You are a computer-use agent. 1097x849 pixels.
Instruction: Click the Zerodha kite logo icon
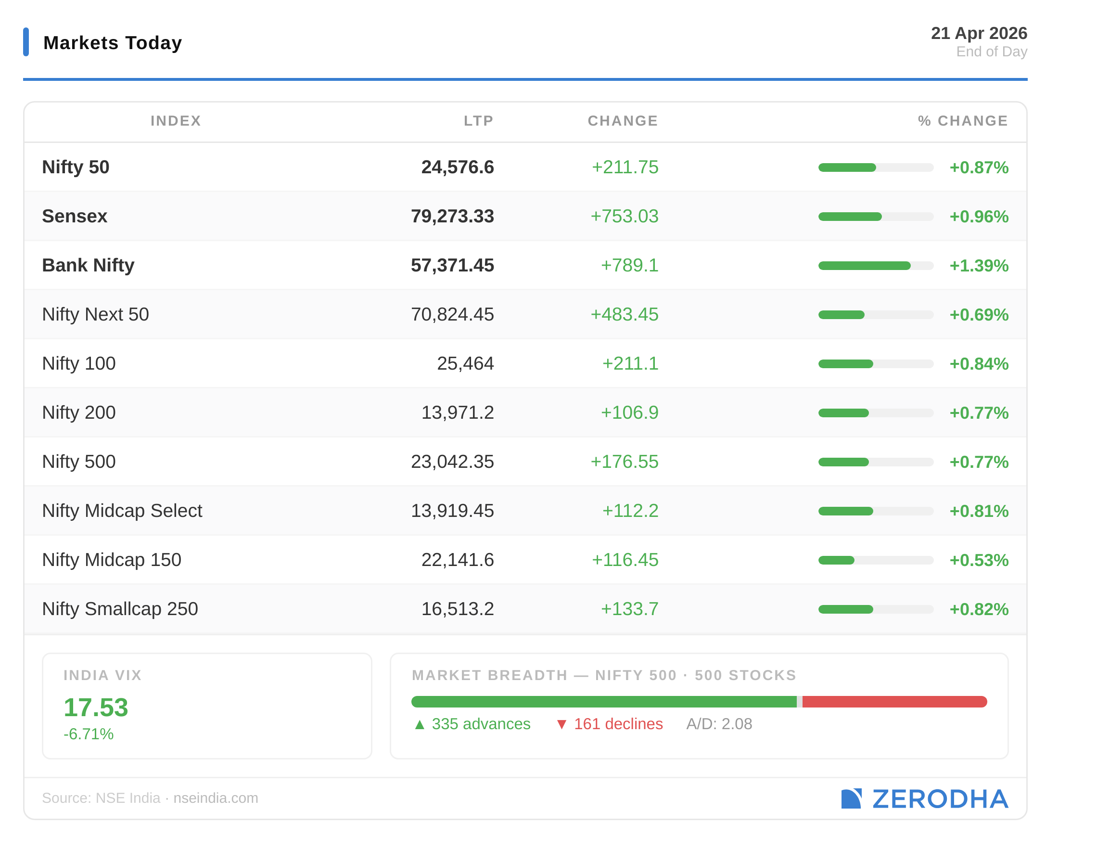coord(851,799)
